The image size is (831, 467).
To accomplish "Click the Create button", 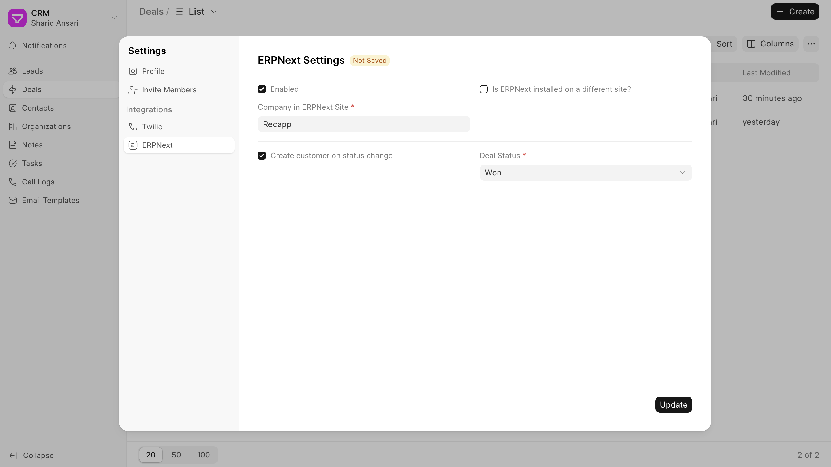I will coord(795,12).
